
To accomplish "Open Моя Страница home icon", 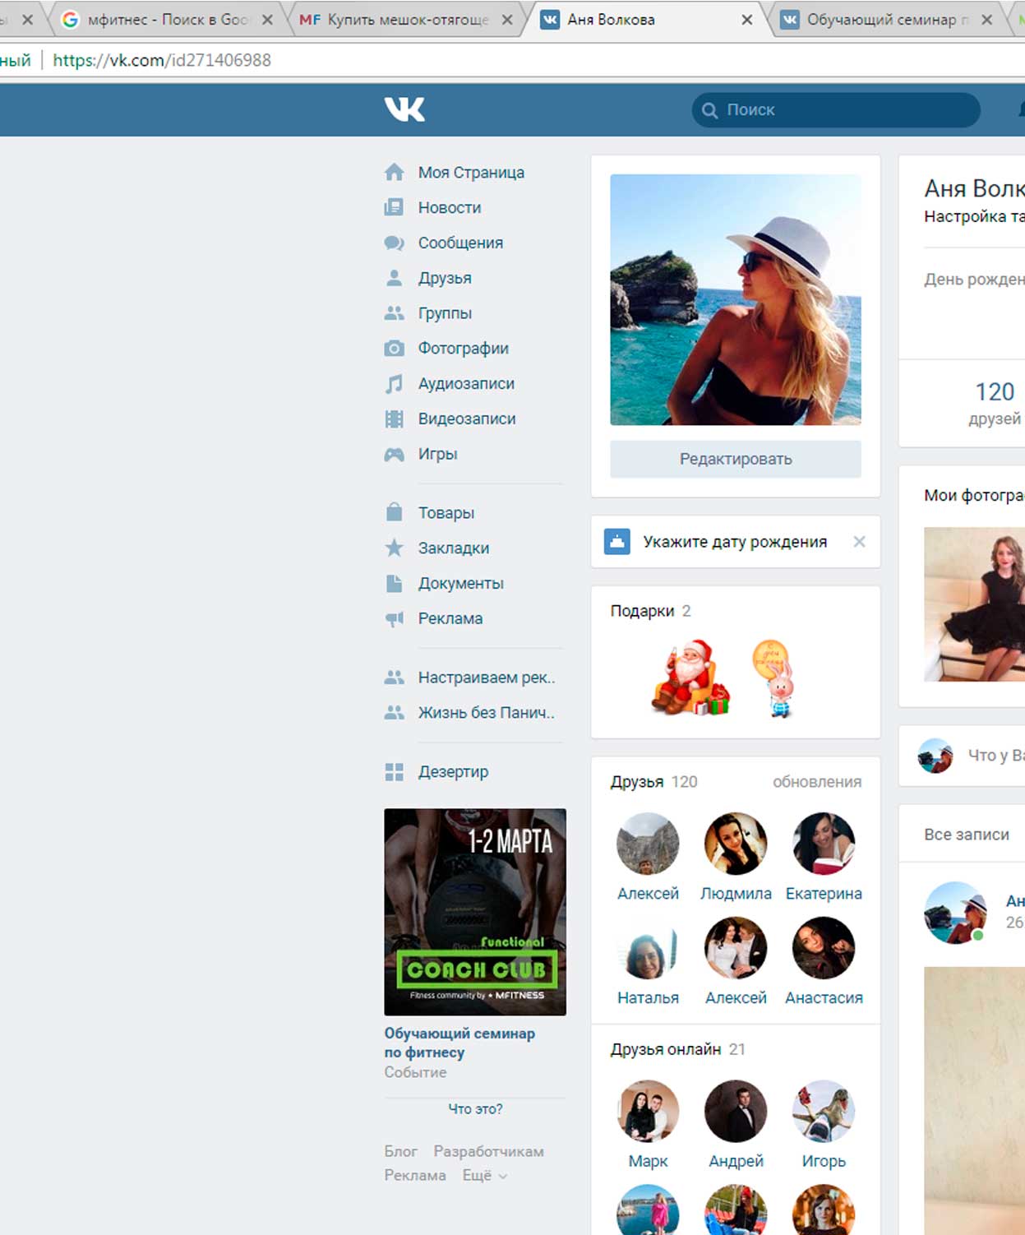I will tap(395, 172).
